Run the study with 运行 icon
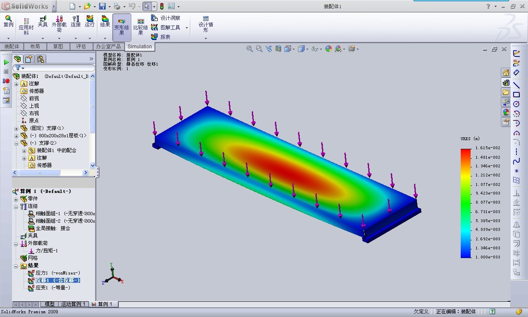 point(90,21)
